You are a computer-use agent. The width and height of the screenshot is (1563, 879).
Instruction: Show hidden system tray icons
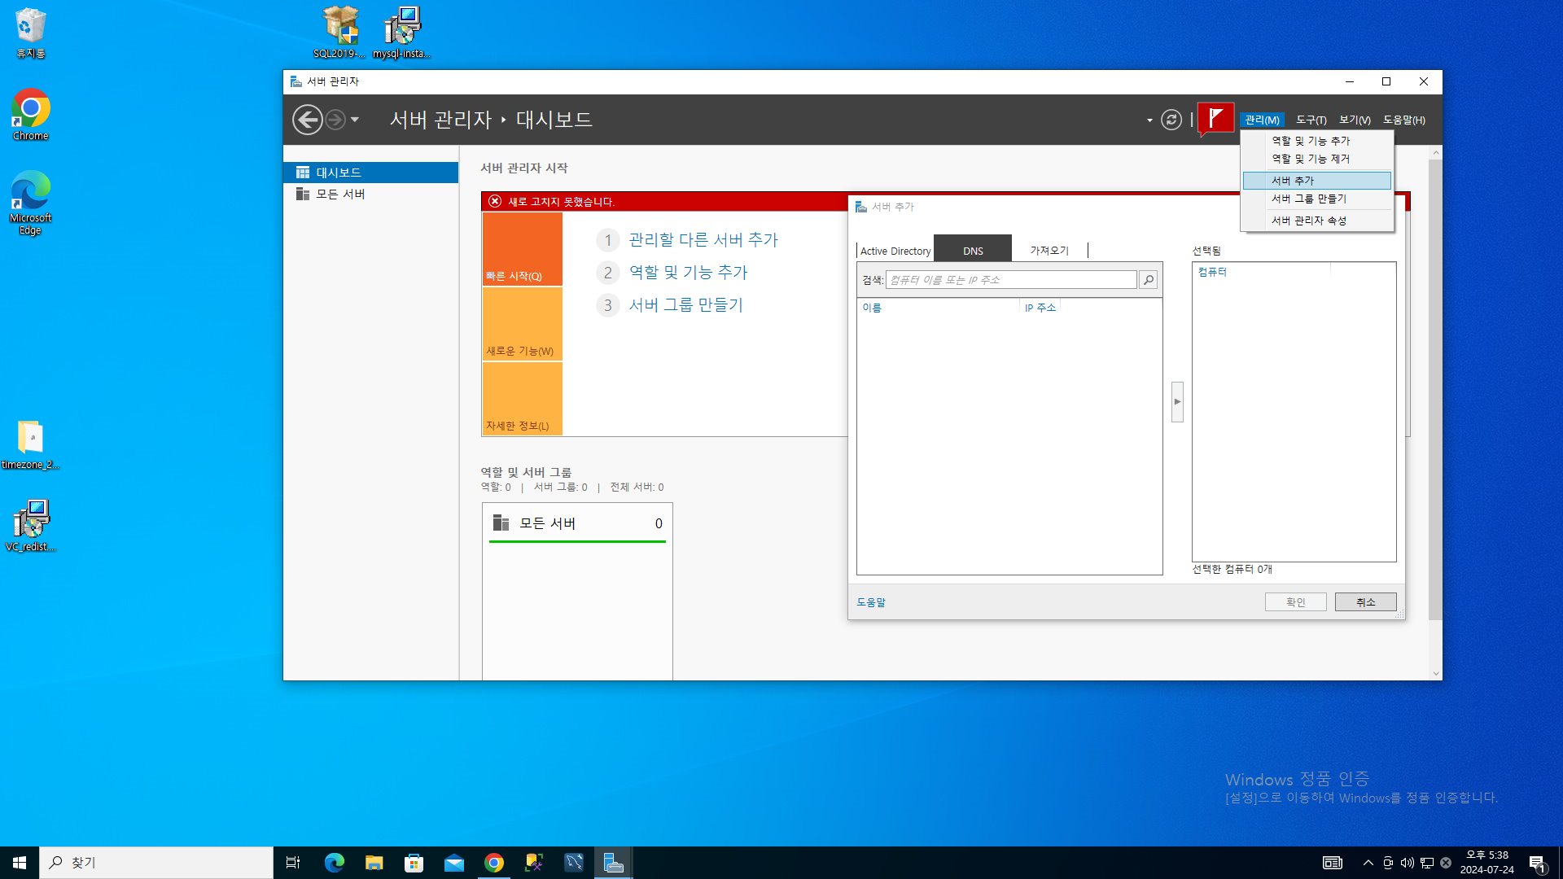coord(1368,863)
